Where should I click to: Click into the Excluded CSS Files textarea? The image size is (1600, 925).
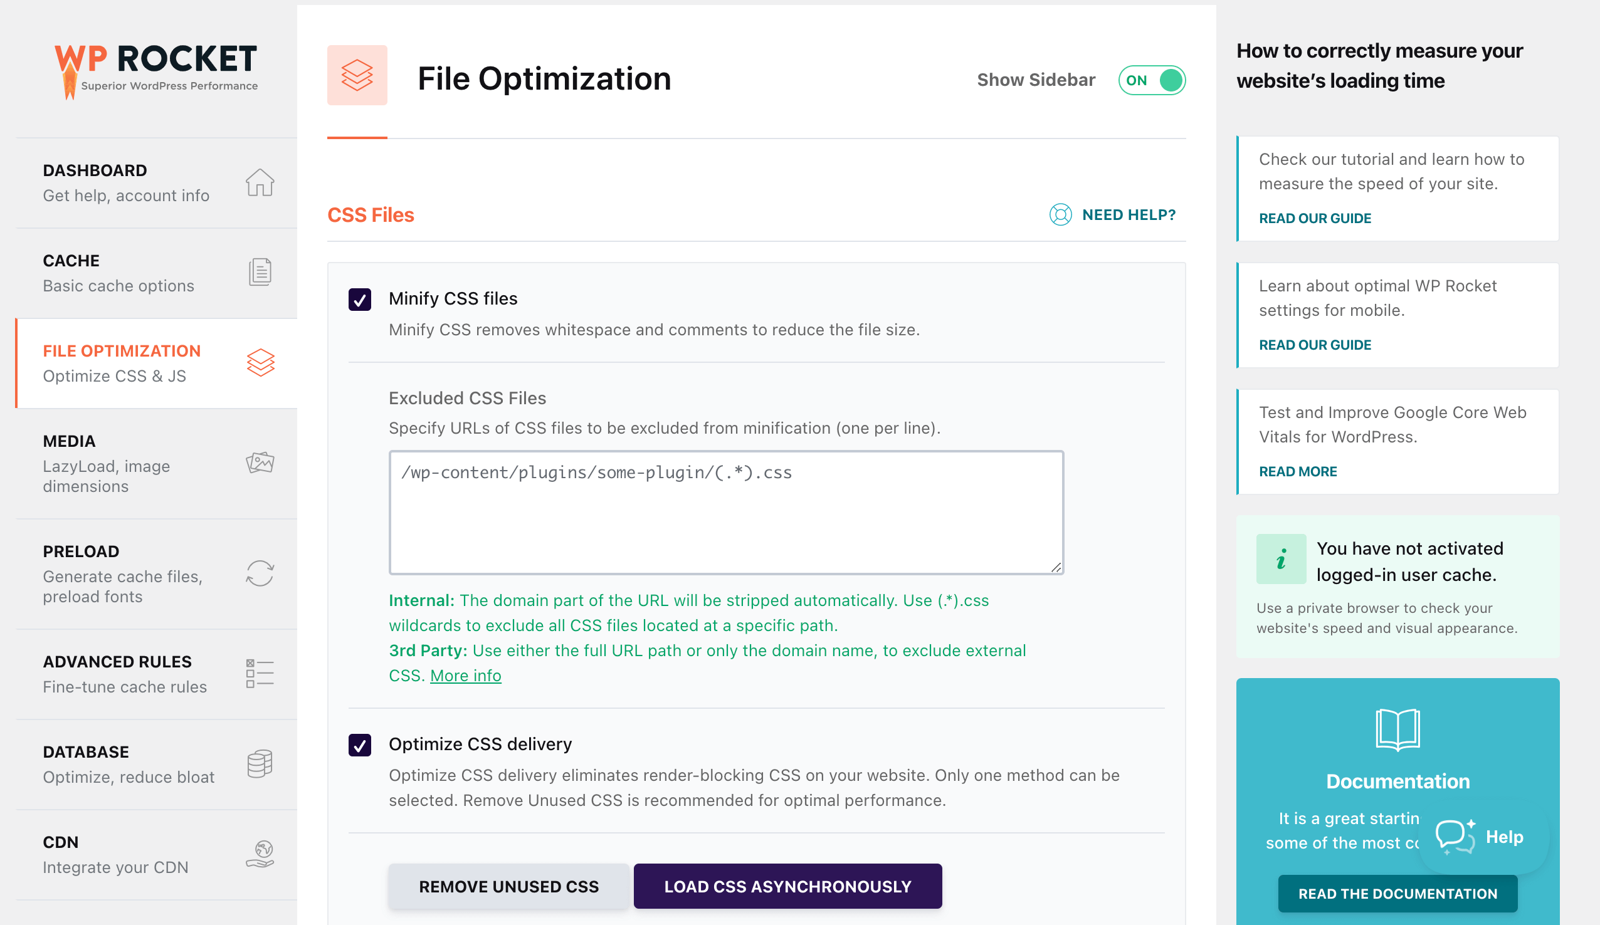tap(726, 513)
